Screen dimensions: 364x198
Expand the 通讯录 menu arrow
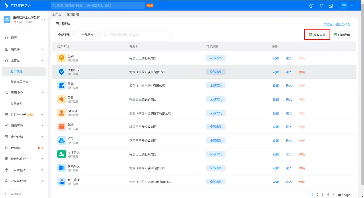pos(42,49)
